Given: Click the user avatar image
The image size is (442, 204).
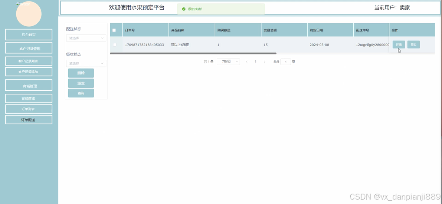Looking at the screenshot, I should 29,14.
